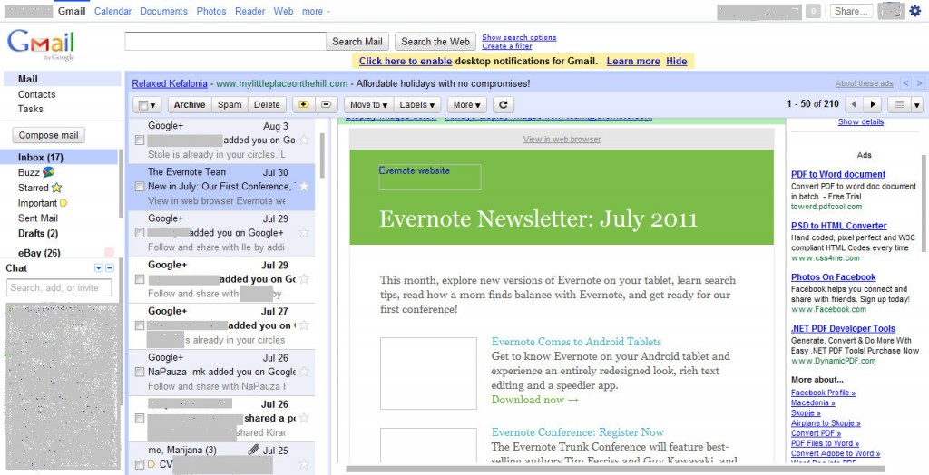This screenshot has width=929, height=475.
Task: Click the Buzz icon in sidebar
Action: [48, 172]
